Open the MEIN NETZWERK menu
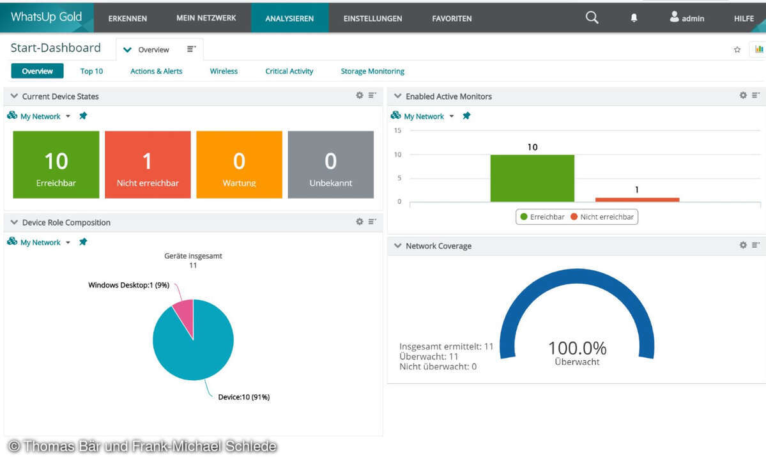This screenshot has height=460, width=766. (206, 18)
